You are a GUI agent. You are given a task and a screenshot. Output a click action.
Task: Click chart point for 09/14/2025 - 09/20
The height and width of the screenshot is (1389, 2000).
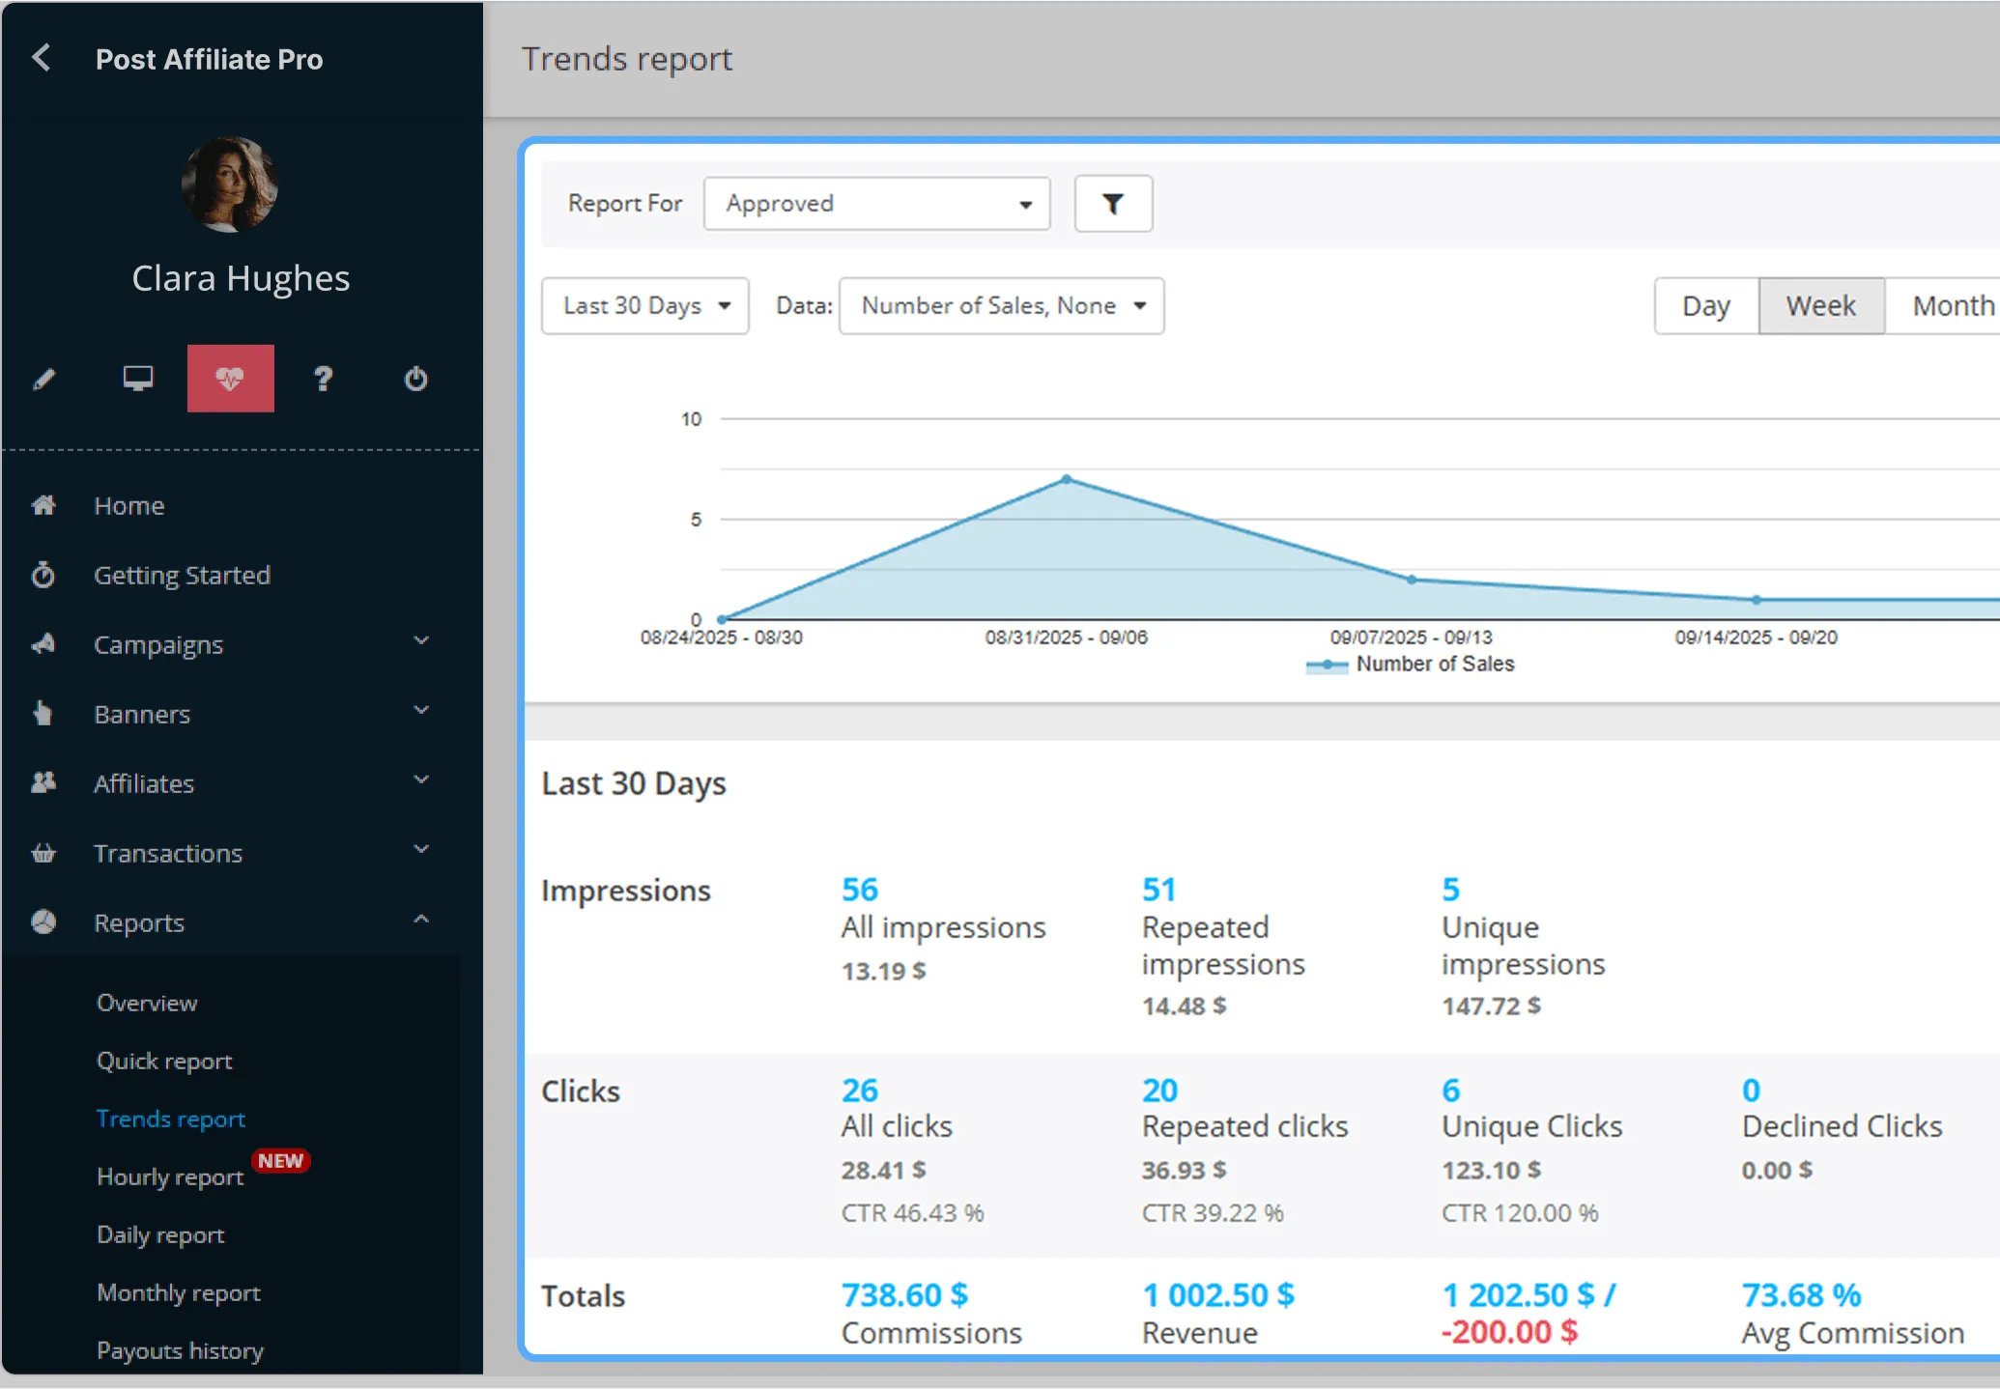pos(1757,600)
